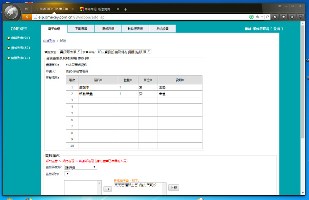The image size is (309, 200).
Task: Close the second browser tab
Action: (x=118, y=9)
